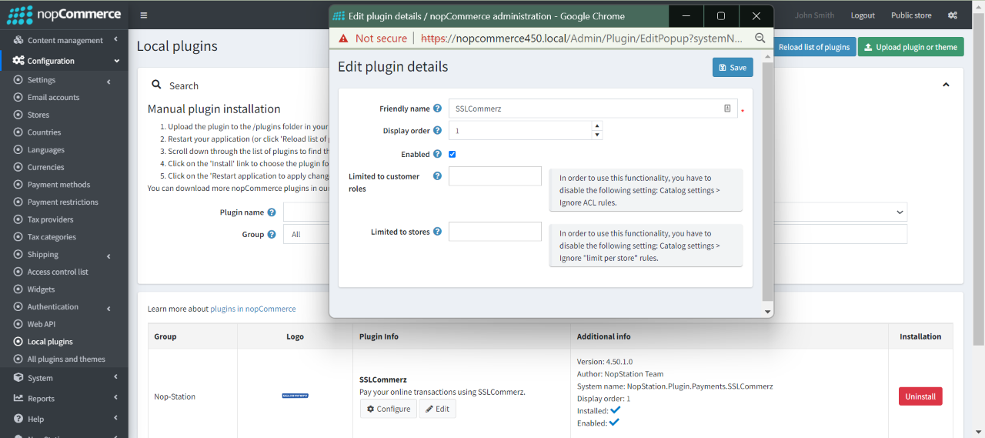Open All plugins and themes
The height and width of the screenshot is (438, 985).
click(x=66, y=359)
